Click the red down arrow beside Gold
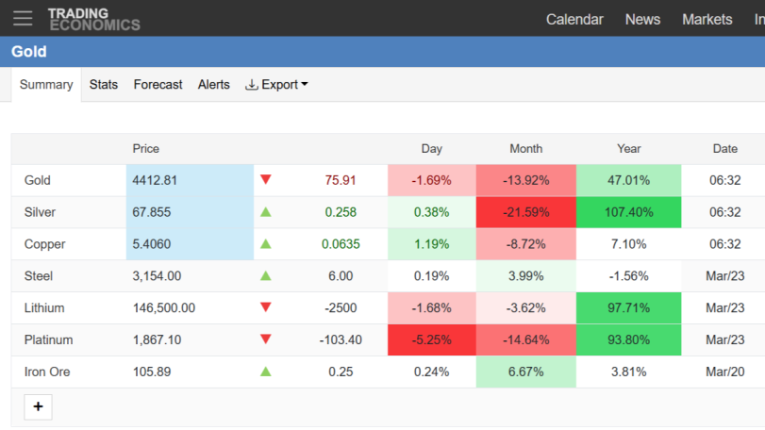Image resolution: width=765 pixels, height=430 pixels. (265, 180)
